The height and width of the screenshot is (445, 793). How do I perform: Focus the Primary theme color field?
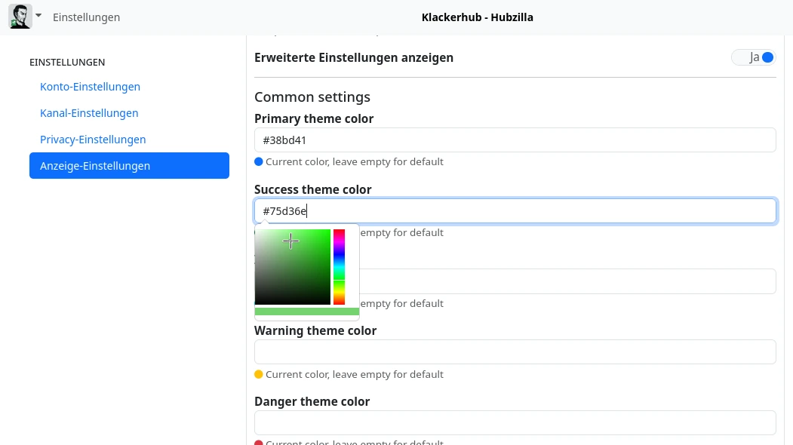(515, 140)
